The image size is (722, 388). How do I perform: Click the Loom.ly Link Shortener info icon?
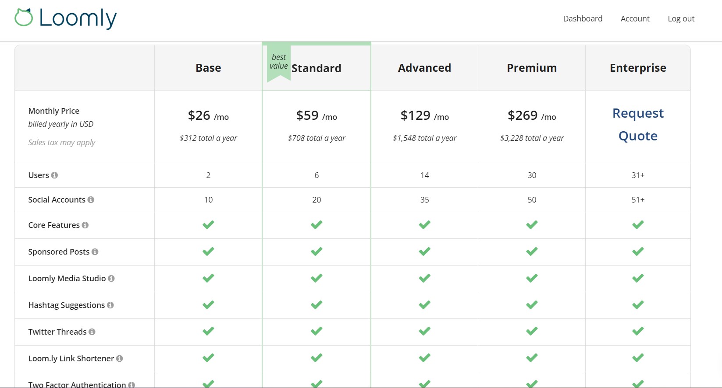pos(119,358)
